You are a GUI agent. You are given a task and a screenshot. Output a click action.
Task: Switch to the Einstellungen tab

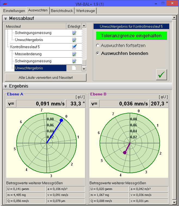pyautogui.click(x=14, y=11)
